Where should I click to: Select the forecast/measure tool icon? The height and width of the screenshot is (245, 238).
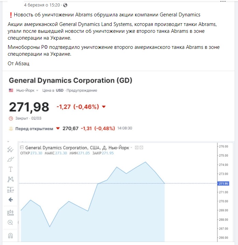pos(11,190)
